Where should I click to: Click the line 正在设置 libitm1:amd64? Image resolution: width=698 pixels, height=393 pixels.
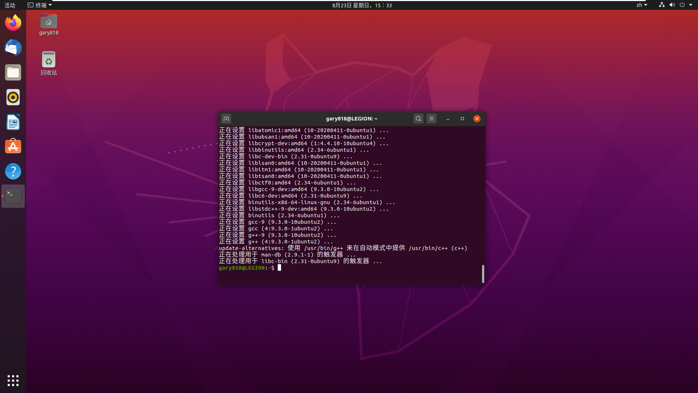pyautogui.click(x=299, y=170)
